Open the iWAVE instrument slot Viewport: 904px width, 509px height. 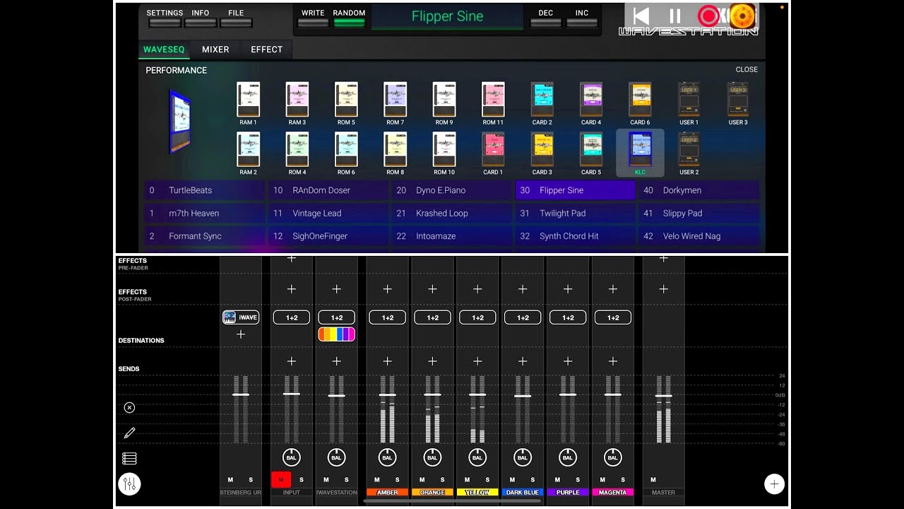pos(241,317)
